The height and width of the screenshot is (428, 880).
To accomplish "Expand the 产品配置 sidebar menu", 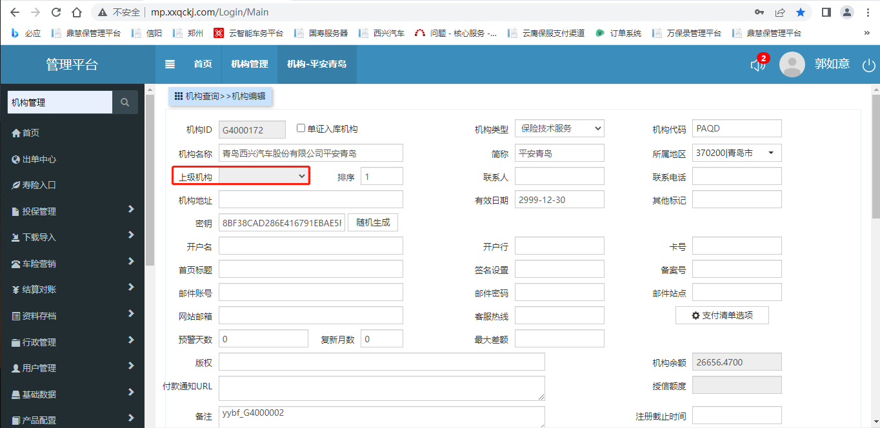I will pyautogui.click(x=72, y=420).
